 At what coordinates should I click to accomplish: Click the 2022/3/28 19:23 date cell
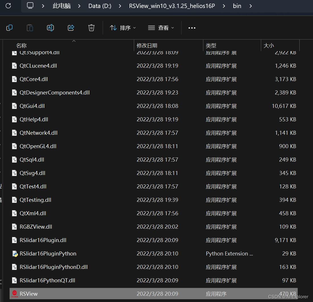click(x=157, y=92)
